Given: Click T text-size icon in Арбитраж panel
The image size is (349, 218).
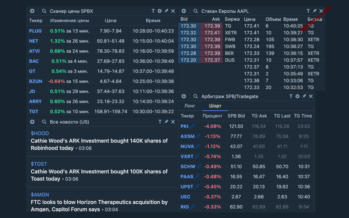Looking at the screenshot, I should pos(291,96).
